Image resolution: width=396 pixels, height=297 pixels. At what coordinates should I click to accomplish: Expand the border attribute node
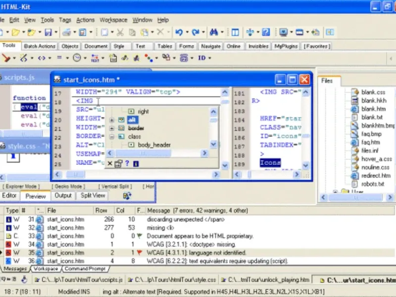tap(112, 128)
